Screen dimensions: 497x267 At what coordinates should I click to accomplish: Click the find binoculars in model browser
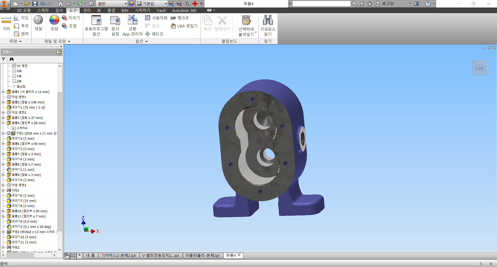(11, 59)
